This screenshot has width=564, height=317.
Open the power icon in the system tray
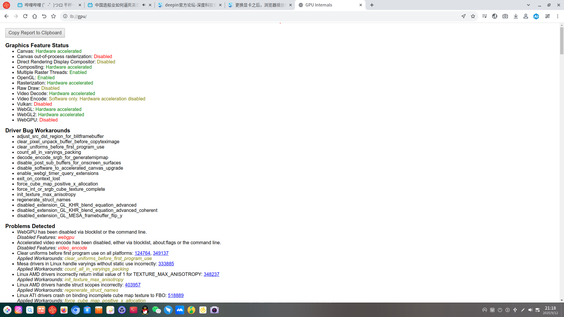500,310
